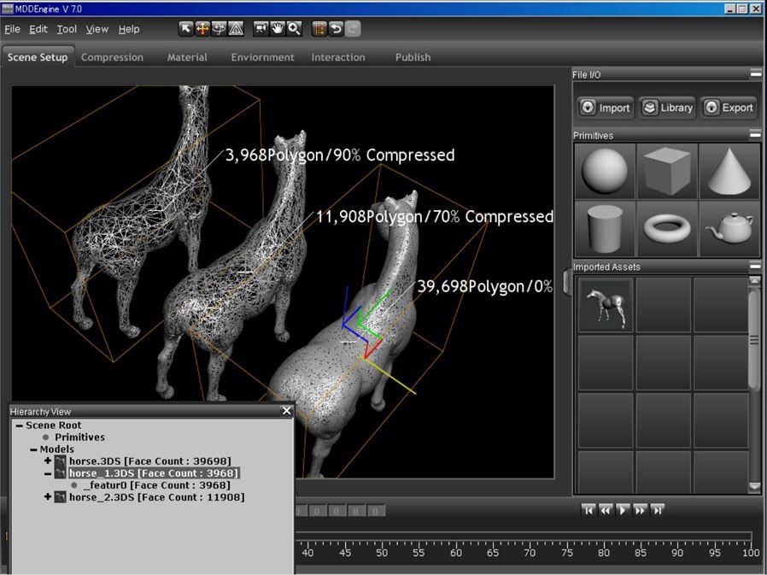
Task: Activate the zoom magnifier tool
Action: tap(294, 29)
